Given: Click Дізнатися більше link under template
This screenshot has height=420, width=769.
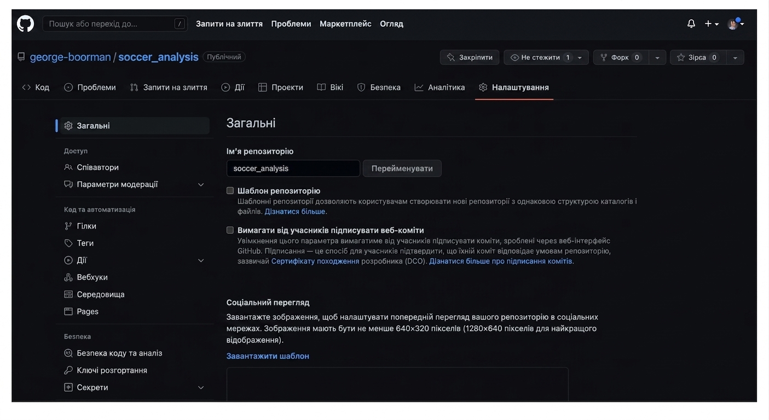Looking at the screenshot, I should 295,211.
